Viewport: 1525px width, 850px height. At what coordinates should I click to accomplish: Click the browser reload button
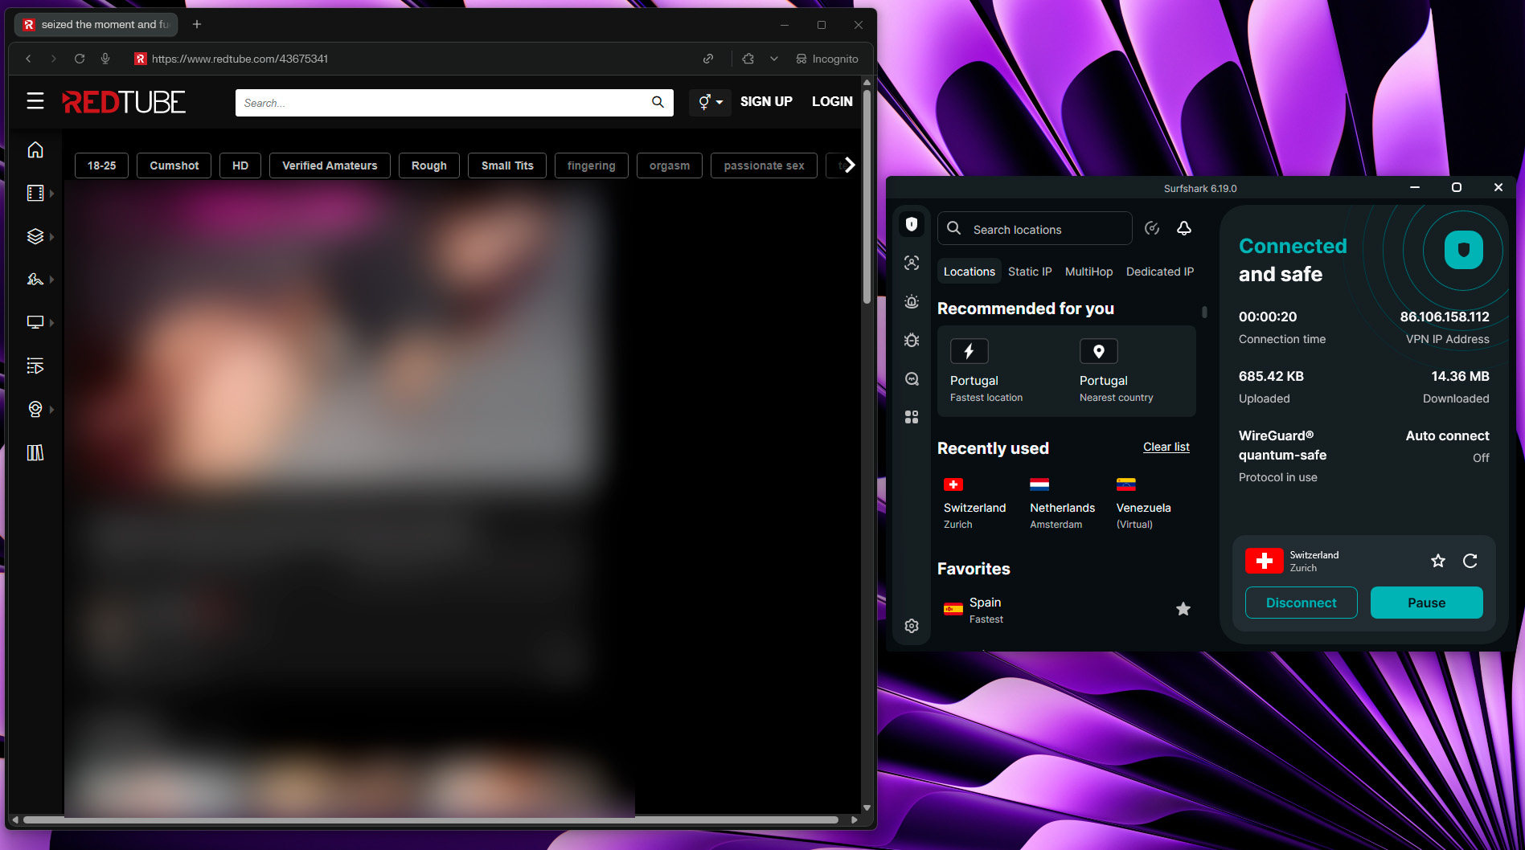coord(80,59)
